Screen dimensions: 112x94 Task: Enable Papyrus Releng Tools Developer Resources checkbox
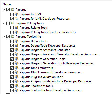12,32
